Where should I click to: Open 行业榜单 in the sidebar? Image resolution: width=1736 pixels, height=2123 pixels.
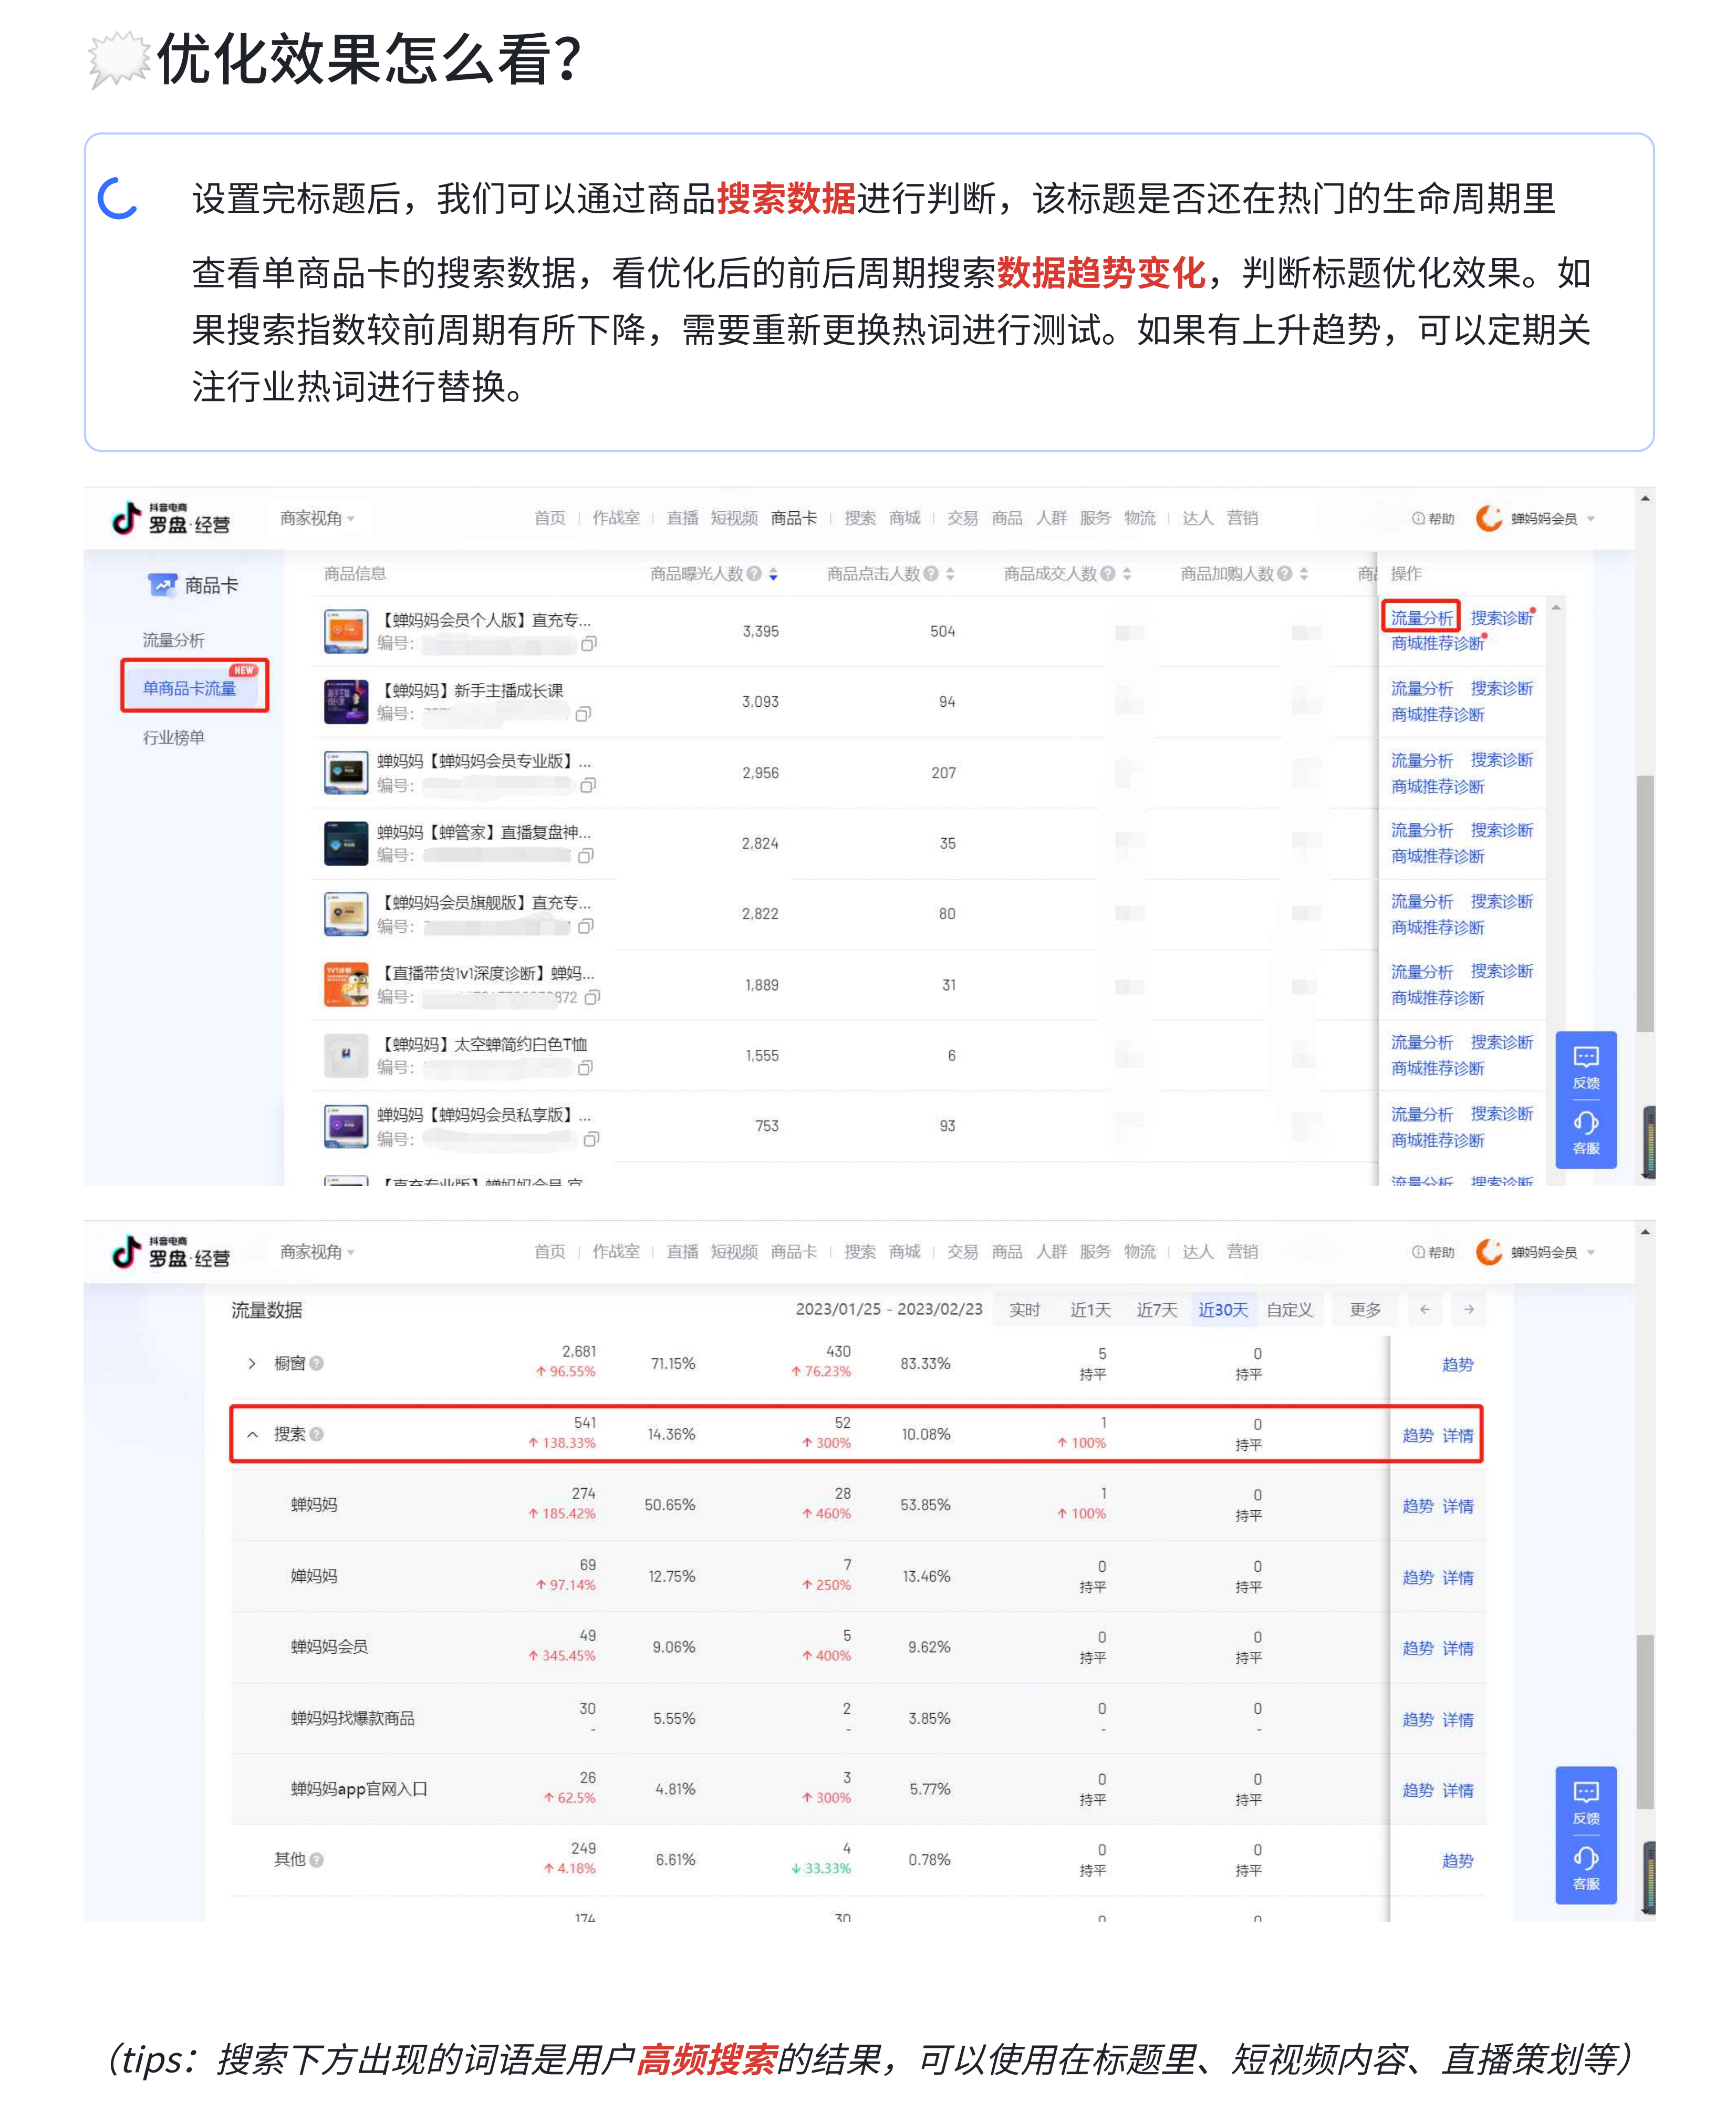(x=174, y=738)
